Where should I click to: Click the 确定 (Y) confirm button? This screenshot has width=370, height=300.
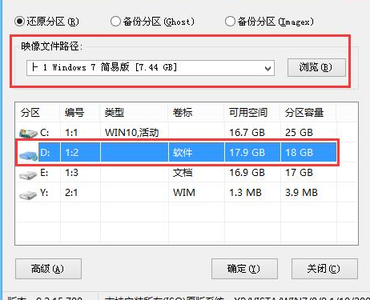[x=244, y=269]
